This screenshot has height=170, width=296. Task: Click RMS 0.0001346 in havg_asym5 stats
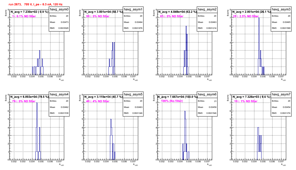(x=133, y=113)
